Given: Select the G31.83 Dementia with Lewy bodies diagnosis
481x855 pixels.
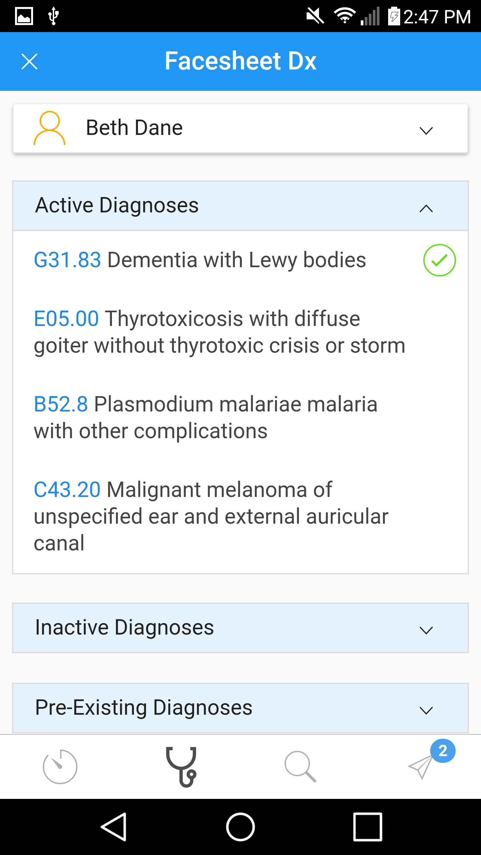Looking at the screenshot, I should [200, 260].
